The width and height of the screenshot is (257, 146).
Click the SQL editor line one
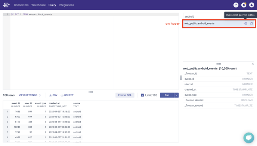click(95, 15)
